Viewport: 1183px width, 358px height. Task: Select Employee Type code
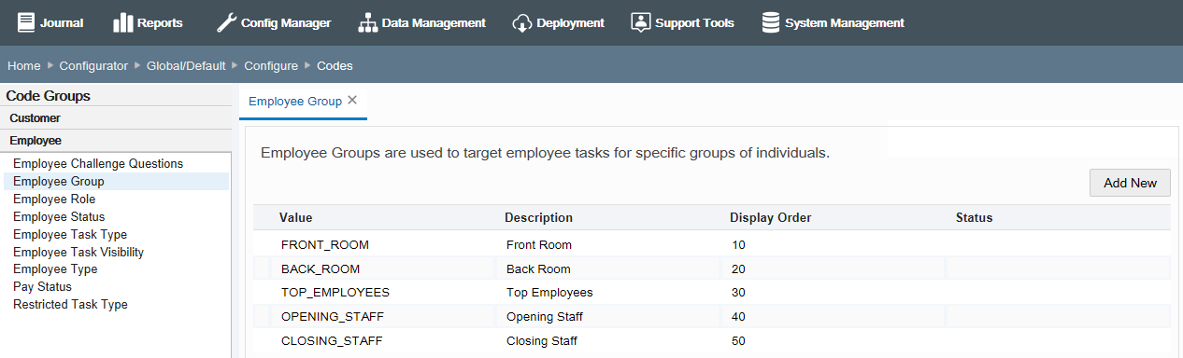click(x=55, y=268)
